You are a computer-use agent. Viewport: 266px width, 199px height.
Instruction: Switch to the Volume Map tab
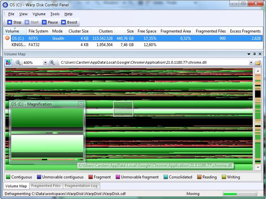[x=16, y=186]
